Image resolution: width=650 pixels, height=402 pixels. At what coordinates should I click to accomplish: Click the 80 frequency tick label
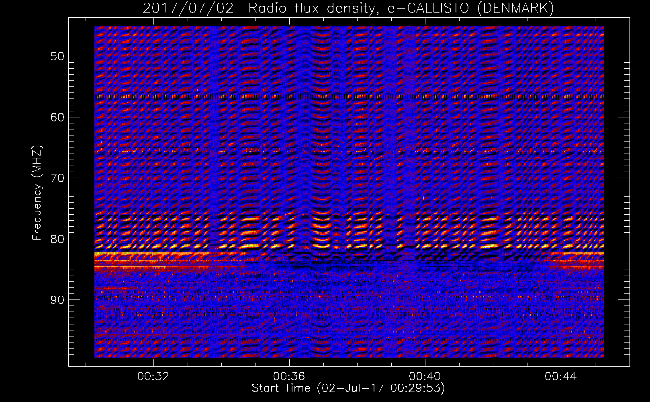click(57, 239)
